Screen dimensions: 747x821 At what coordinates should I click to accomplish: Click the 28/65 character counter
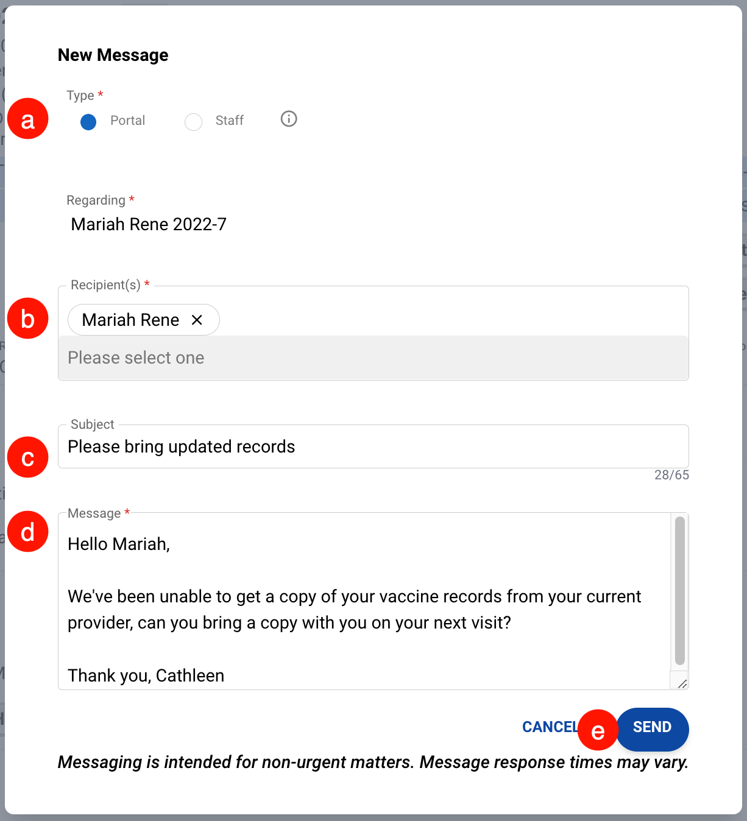(671, 475)
